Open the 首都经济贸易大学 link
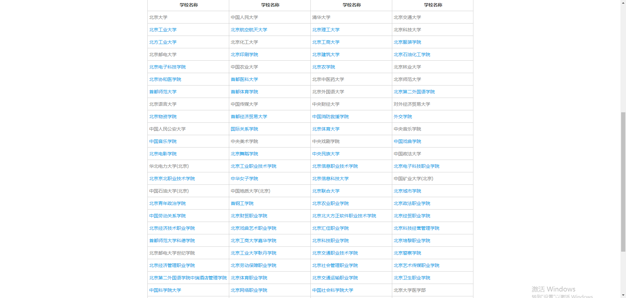 click(249, 117)
